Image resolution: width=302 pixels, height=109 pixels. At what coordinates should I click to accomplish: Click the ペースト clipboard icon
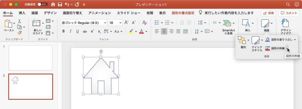click(8, 24)
